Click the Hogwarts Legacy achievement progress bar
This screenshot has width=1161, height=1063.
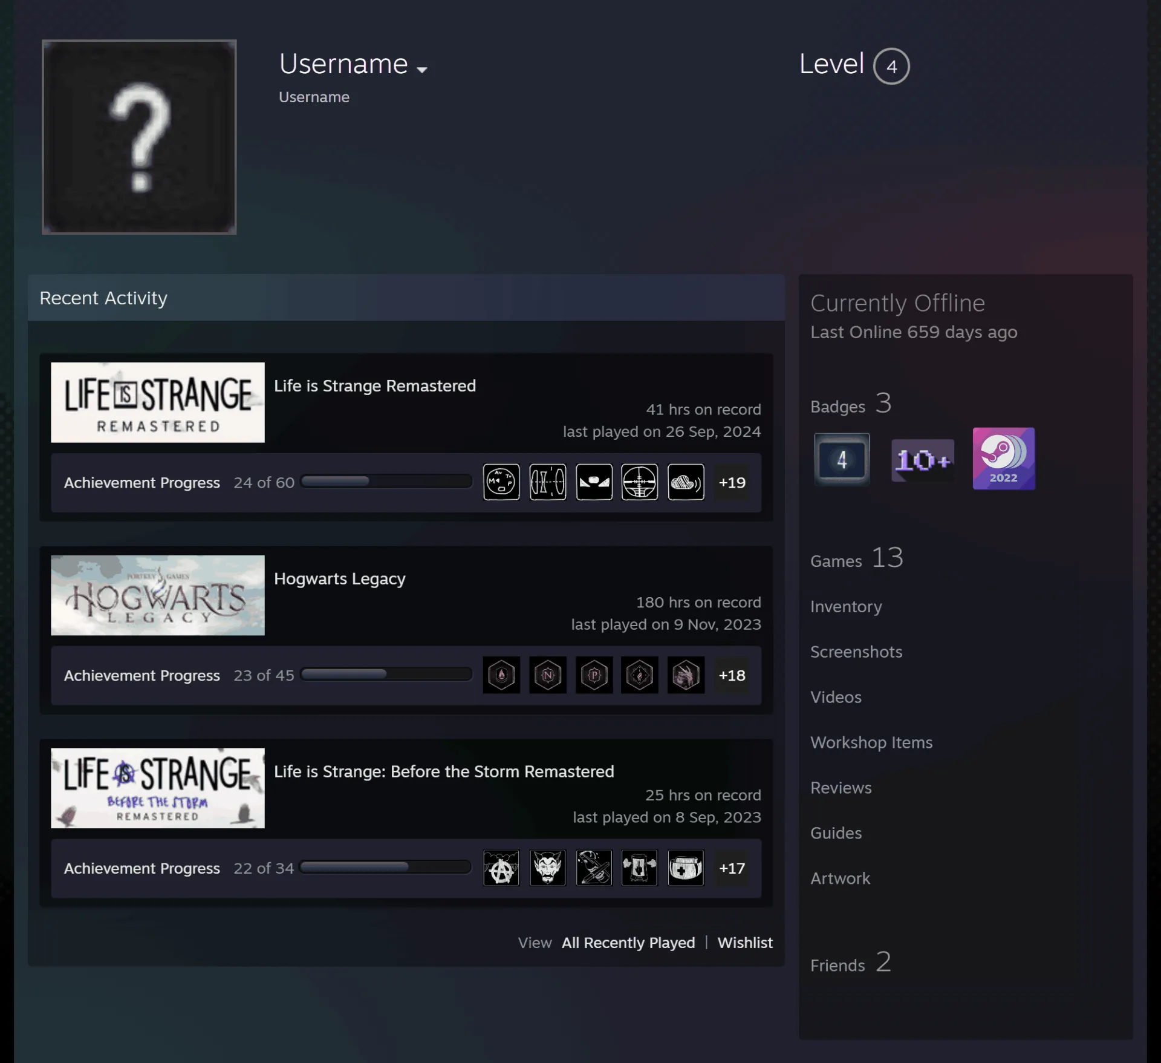click(386, 675)
